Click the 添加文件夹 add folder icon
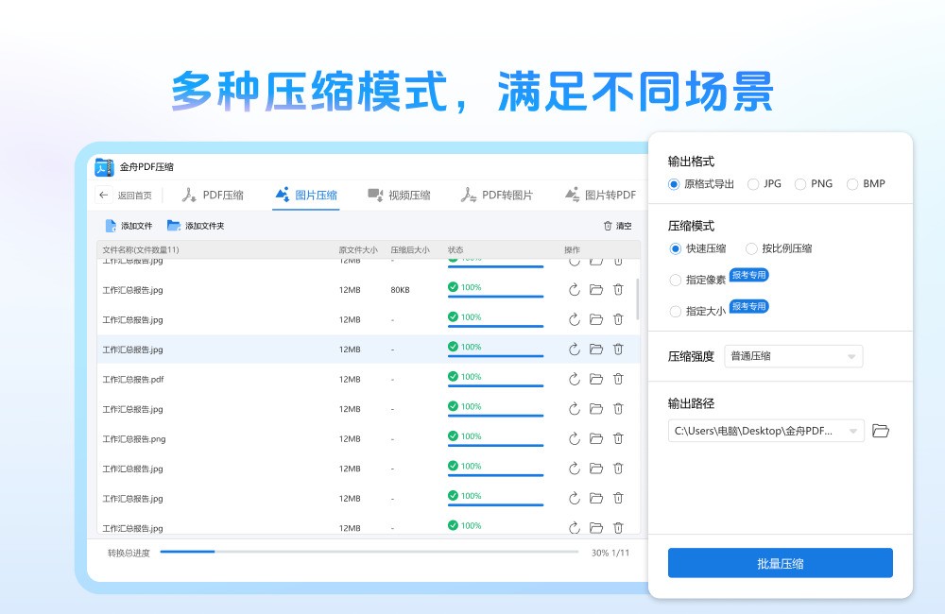The width and height of the screenshot is (945, 614). click(172, 225)
